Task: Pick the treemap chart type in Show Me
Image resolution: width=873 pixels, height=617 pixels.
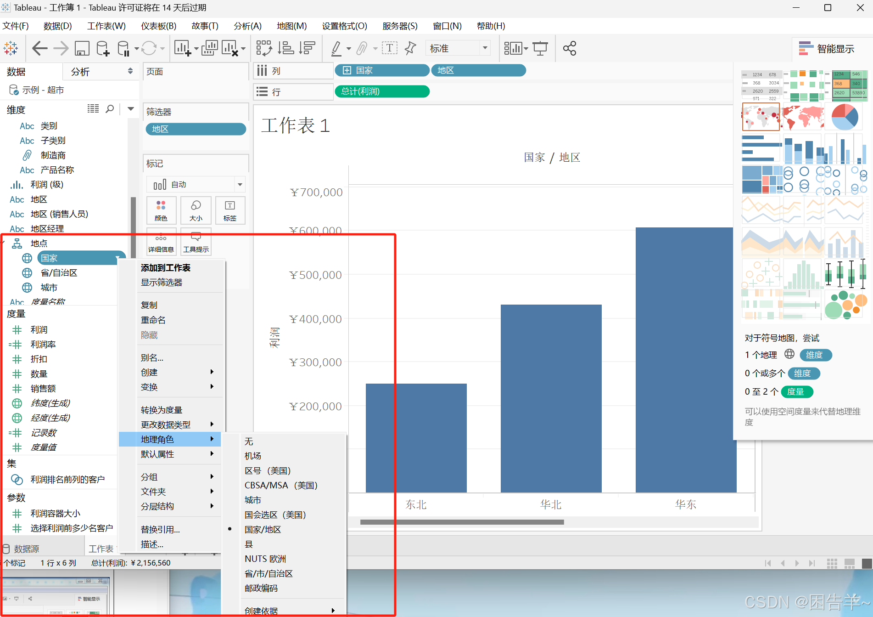Action: coord(762,179)
